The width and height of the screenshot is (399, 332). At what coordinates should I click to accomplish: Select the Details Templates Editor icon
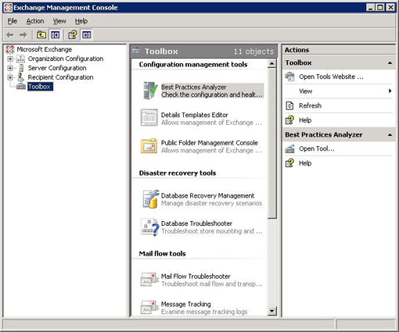click(x=149, y=118)
